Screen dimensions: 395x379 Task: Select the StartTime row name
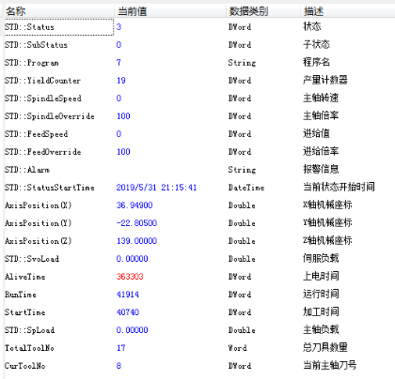coord(25,312)
